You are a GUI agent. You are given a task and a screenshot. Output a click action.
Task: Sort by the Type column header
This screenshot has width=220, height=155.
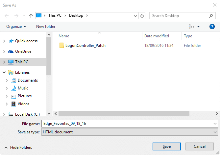coord(188,36)
